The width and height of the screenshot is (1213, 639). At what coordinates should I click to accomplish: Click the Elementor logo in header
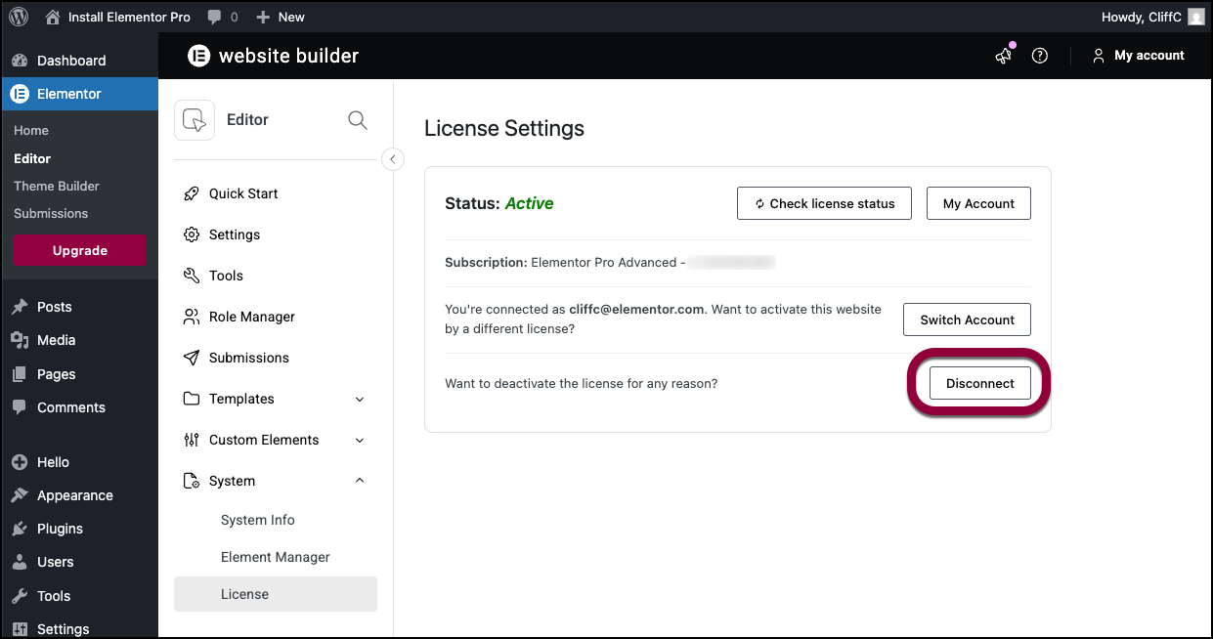click(x=198, y=56)
